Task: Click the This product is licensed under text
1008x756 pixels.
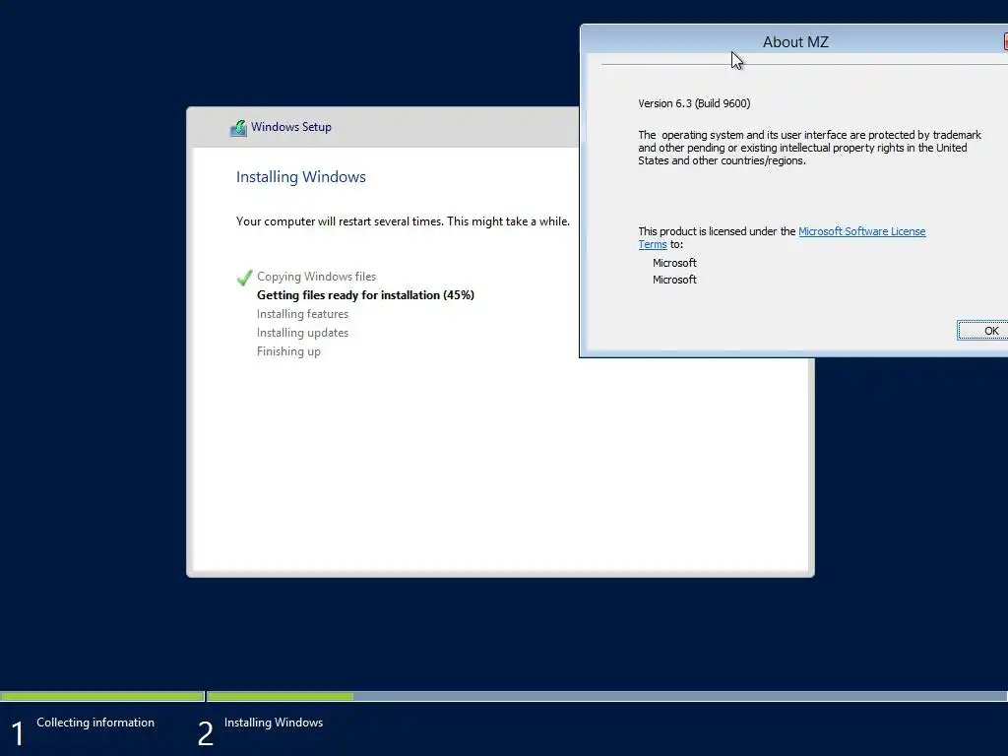Action: [717, 231]
